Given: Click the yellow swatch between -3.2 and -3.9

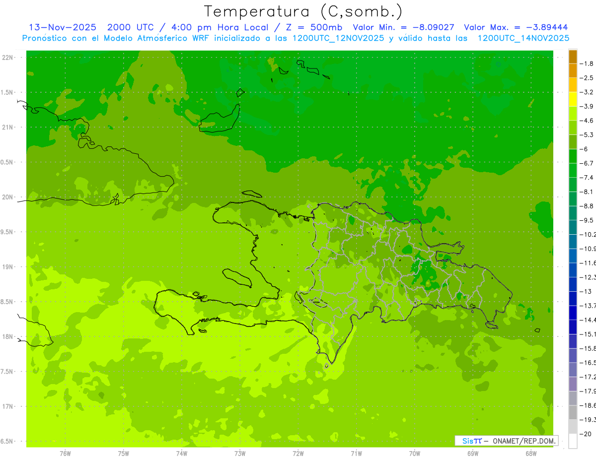Looking at the screenshot, I should coord(573,99).
